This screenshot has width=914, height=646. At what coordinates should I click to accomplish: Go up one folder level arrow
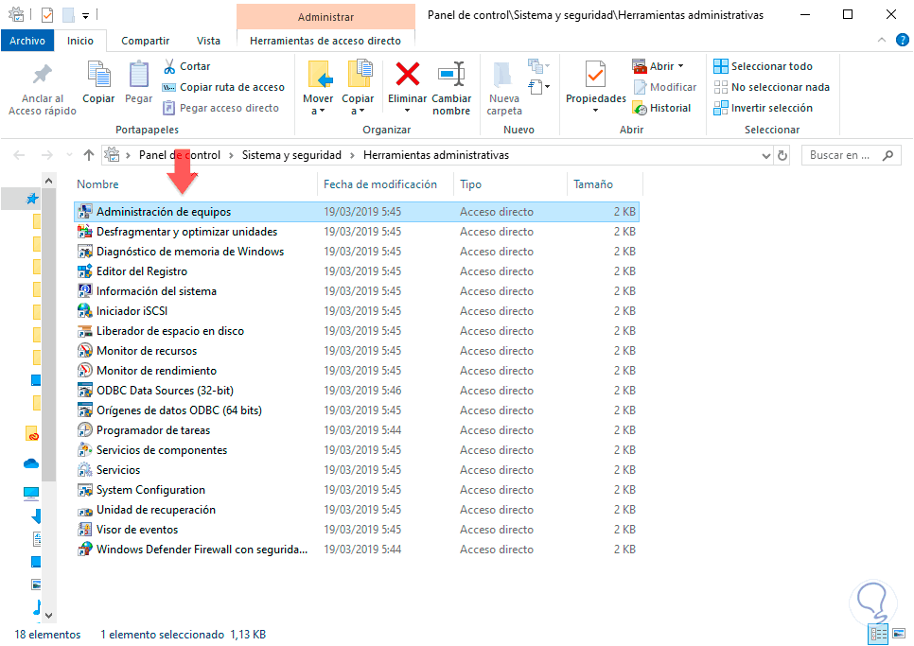[89, 155]
